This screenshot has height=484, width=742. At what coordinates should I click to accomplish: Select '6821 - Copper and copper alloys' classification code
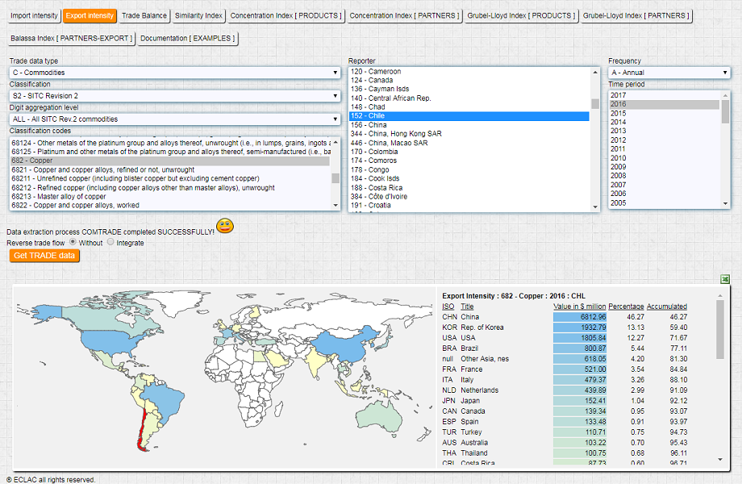(x=102, y=170)
